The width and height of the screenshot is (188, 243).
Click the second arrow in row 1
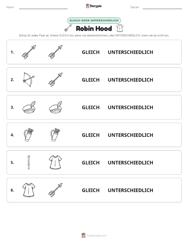(55, 52)
